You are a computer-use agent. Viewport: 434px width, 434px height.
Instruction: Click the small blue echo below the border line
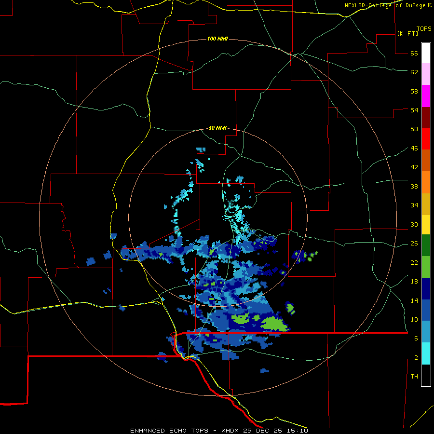(265, 371)
